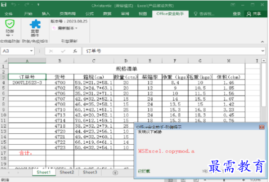Click the Select All corner triangle
269x182 pixels.
[x=5, y=61]
